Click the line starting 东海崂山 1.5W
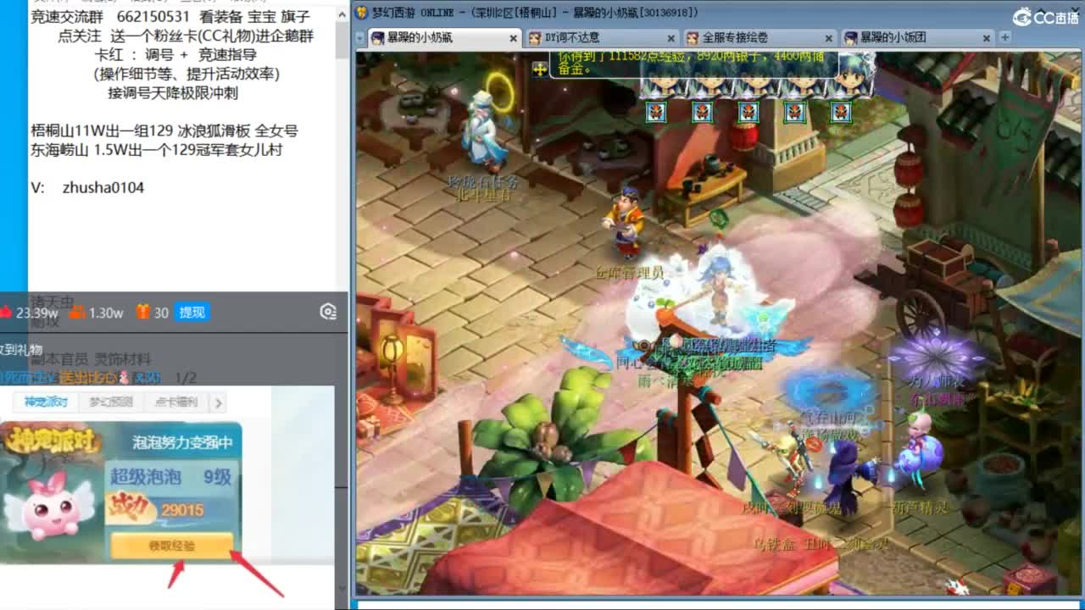This screenshot has width=1085, height=610. (156, 150)
